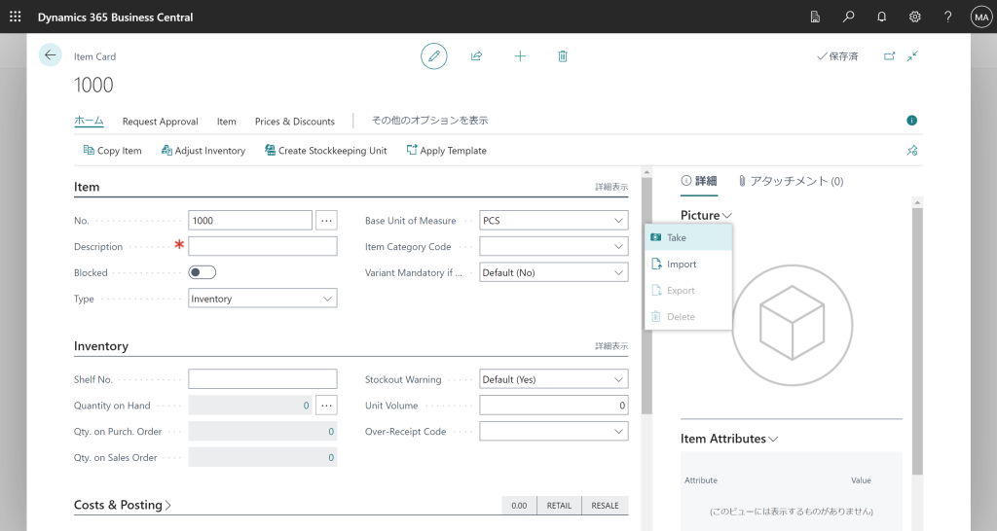The image size is (997, 531).
Task: Click the item picture placeholder cube
Action: pyautogui.click(x=792, y=325)
